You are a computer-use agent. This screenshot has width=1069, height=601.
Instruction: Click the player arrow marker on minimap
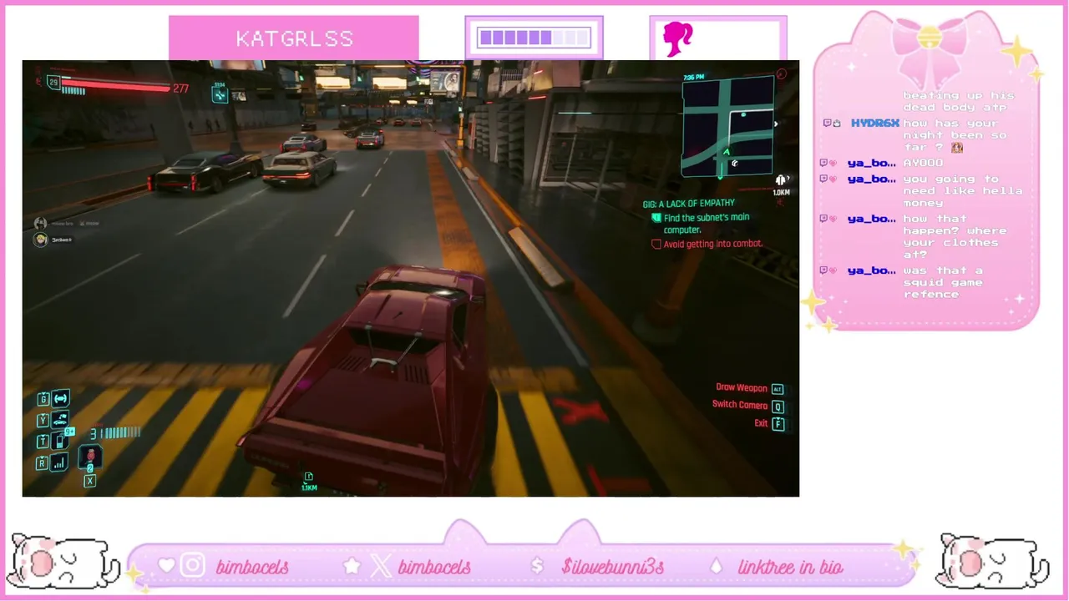[x=726, y=152]
